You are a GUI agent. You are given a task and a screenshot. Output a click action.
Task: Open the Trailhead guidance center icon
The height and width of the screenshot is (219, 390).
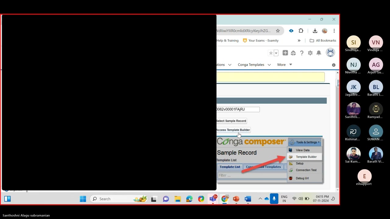(x=293, y=53)
